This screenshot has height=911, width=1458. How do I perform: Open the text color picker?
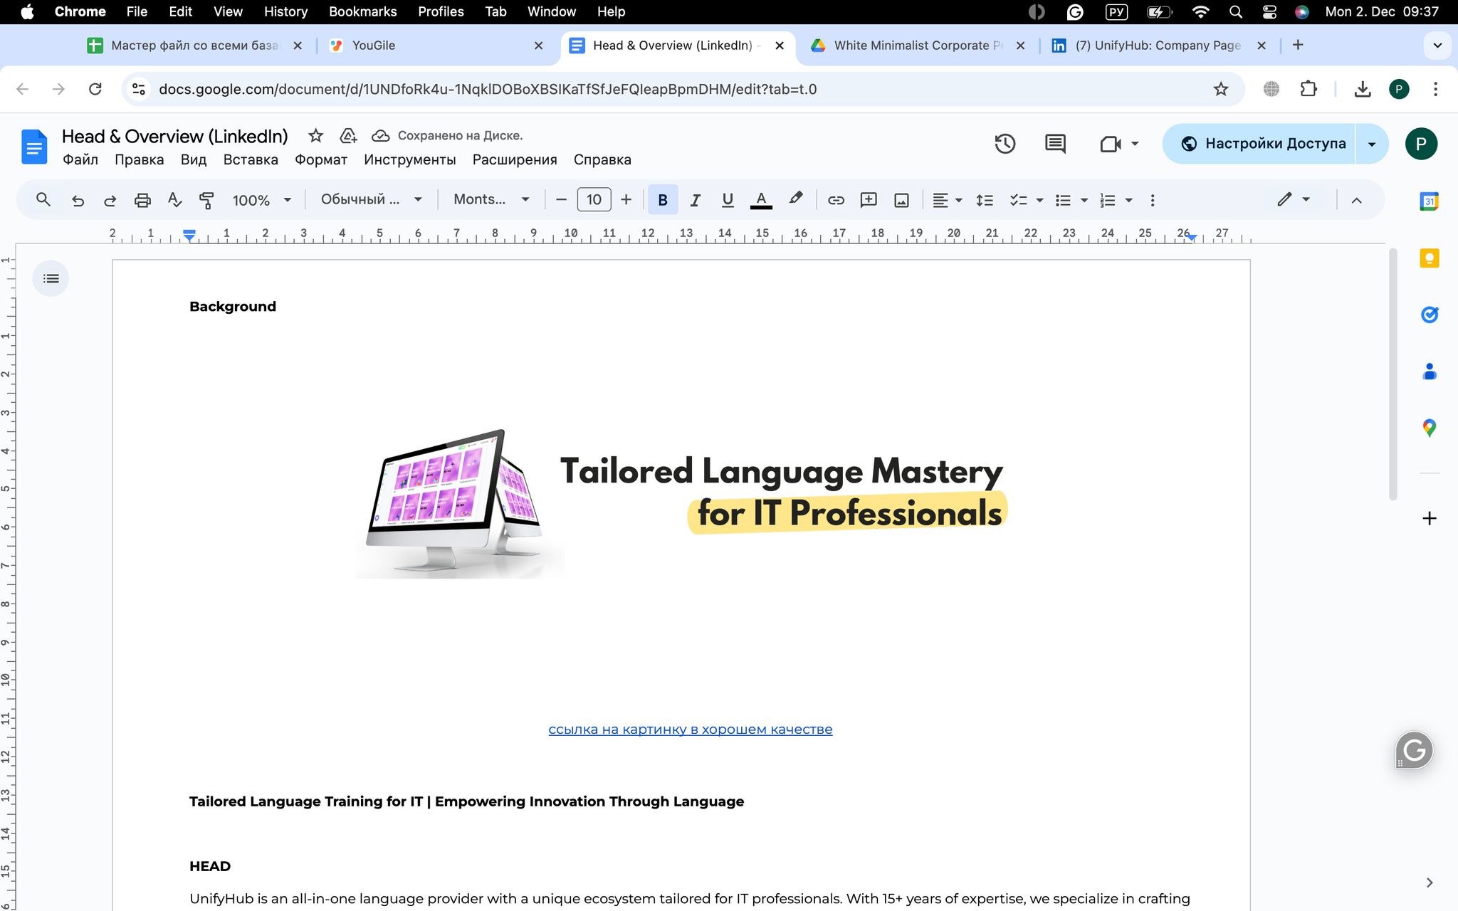(x=761, y=201)
